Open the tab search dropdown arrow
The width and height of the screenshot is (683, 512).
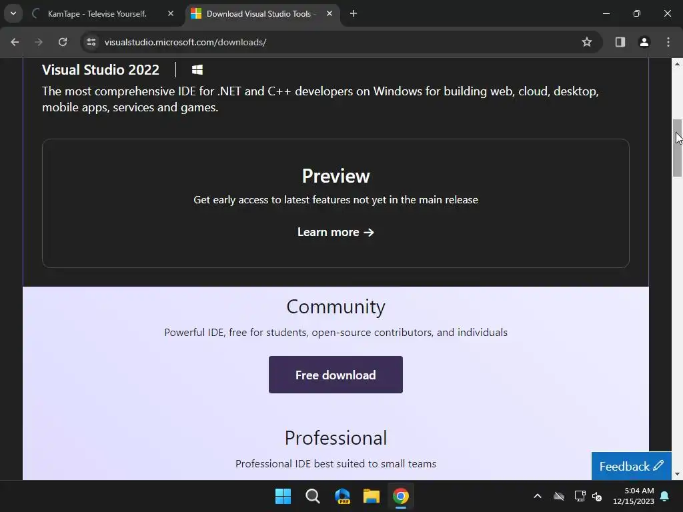pyautogui.click(x=13, y=13)
